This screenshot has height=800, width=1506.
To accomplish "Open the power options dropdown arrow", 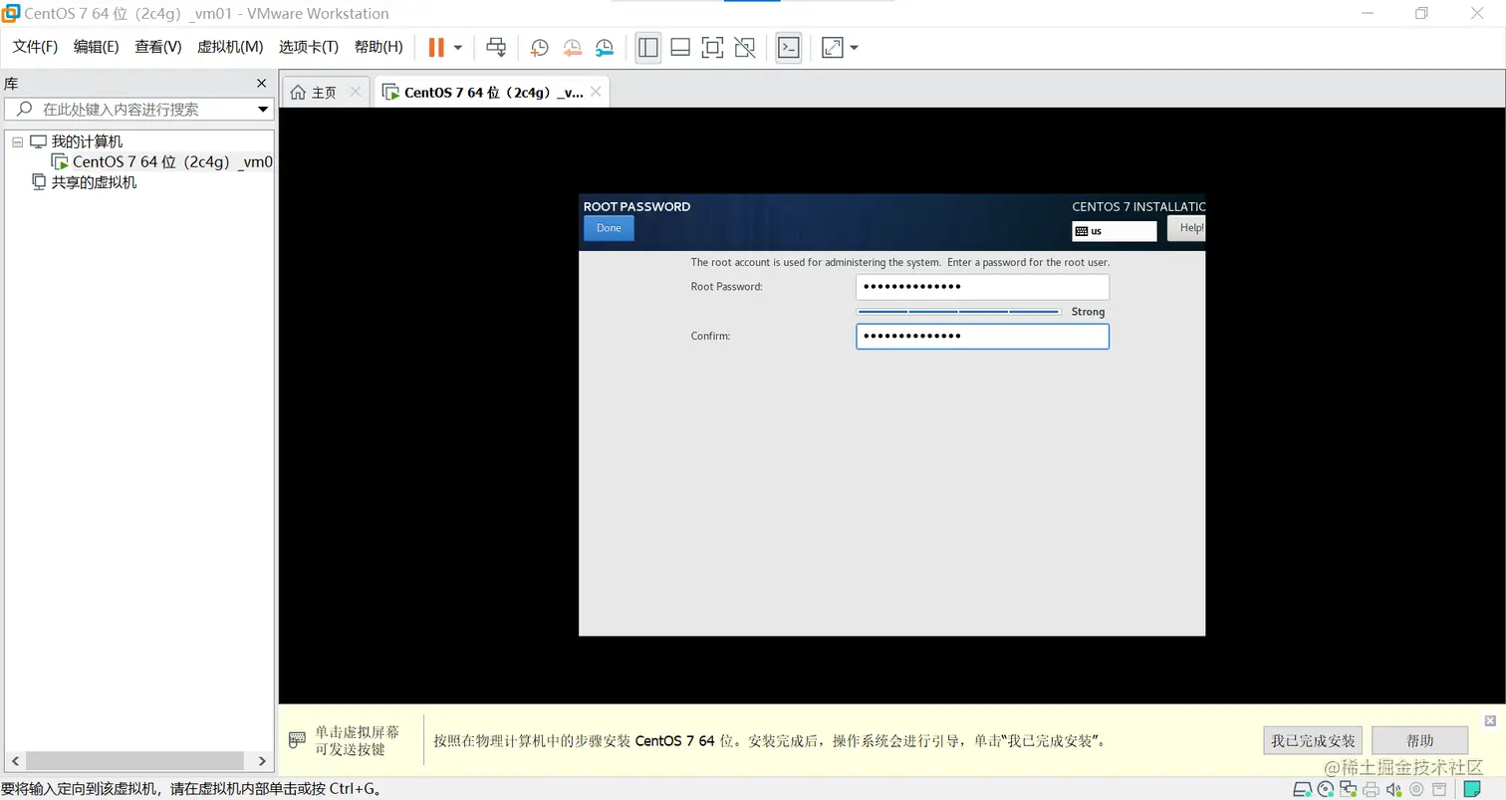I will [458, 47].
